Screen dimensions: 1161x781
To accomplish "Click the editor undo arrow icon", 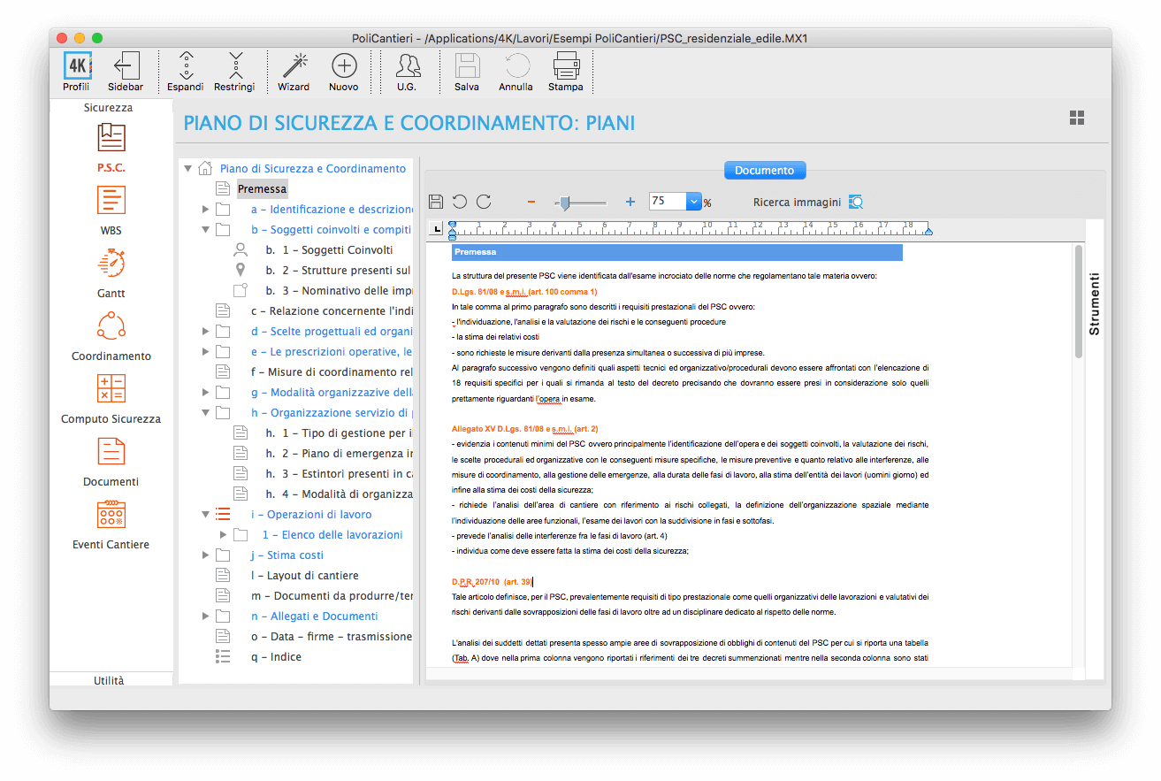I will pyautogui.click(x=460, y=202).
